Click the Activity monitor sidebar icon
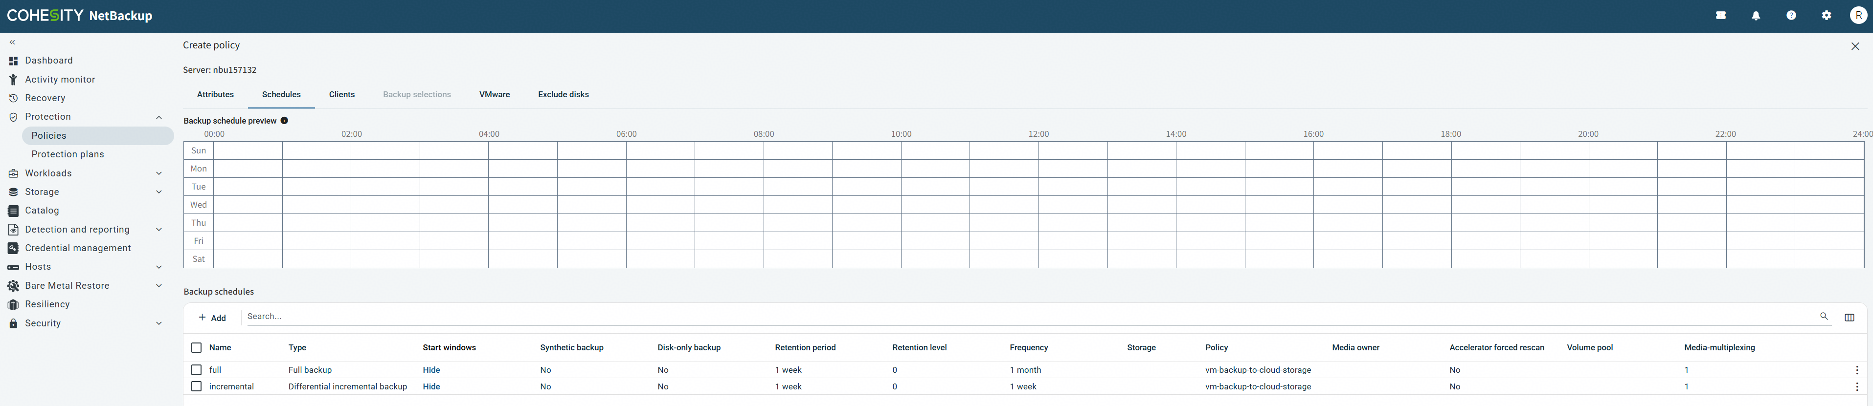 [x=13, y=79]
